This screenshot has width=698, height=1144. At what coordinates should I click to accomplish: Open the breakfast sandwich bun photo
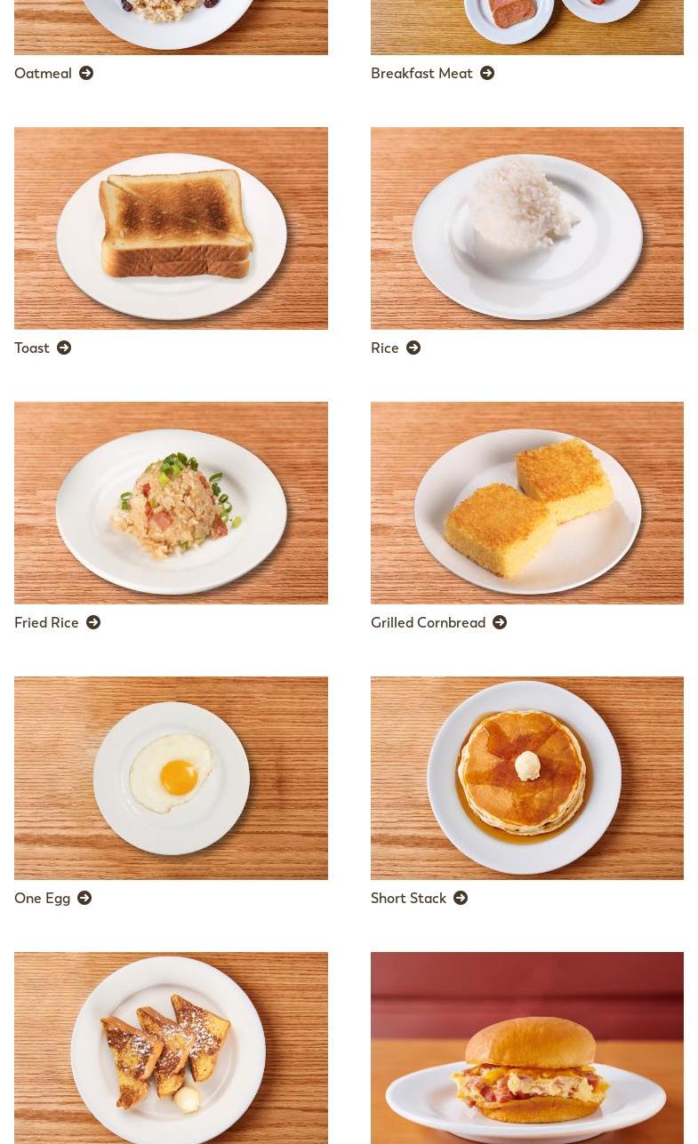(x=527, y=1048)
